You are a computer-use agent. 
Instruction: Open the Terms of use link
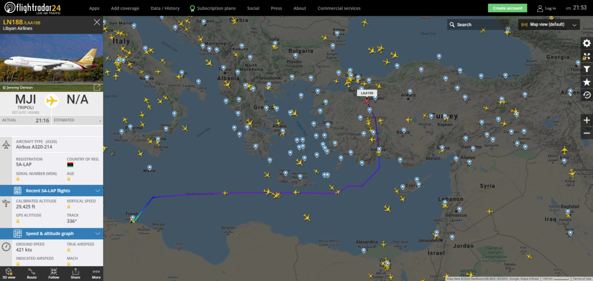[582, 279]
